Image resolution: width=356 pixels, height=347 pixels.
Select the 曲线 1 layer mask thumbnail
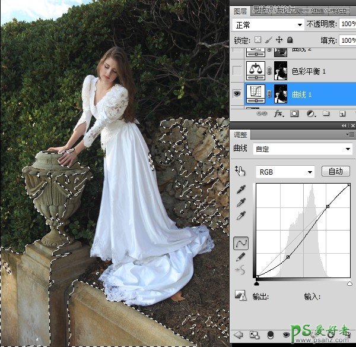coord(280,93)
